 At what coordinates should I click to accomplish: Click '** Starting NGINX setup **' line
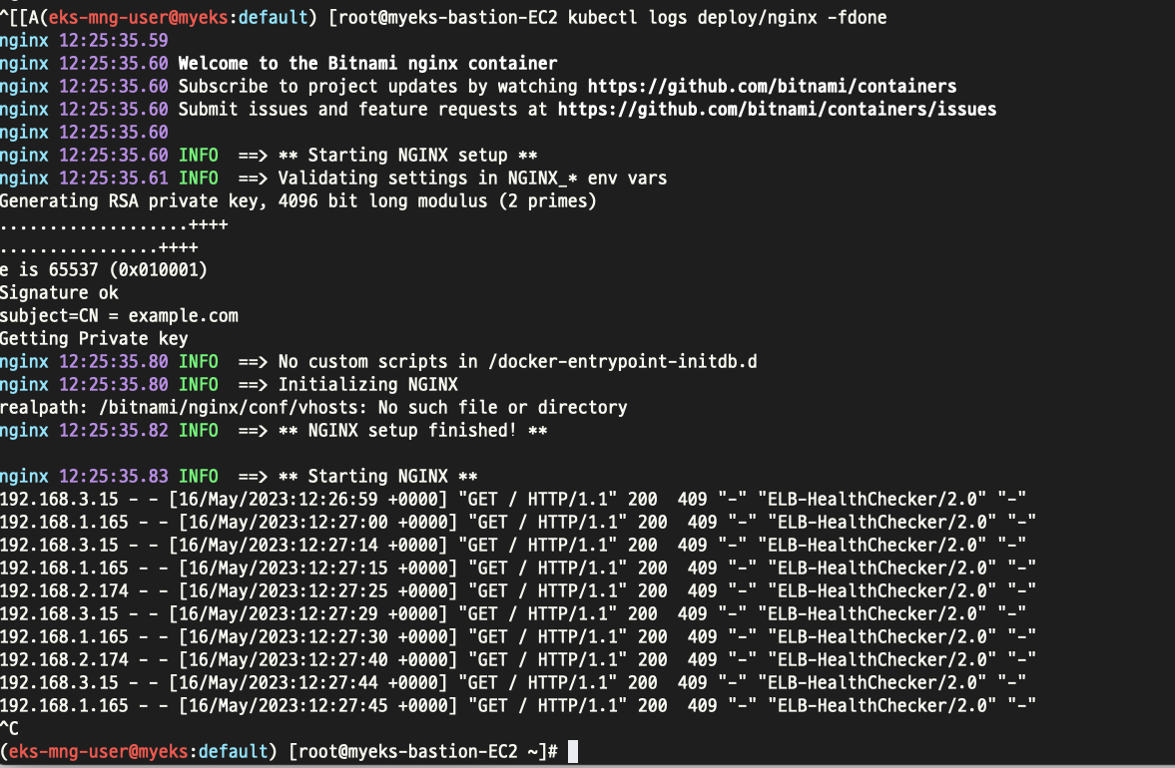407,156
